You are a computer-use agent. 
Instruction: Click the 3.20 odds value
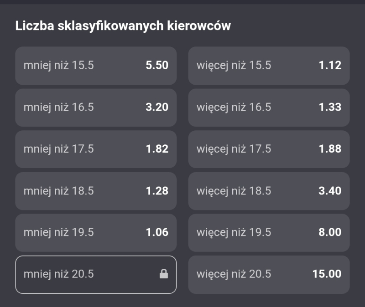click(157, 107)
